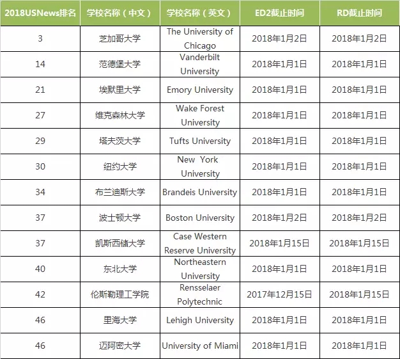
Task: Select the 凯斯西储大学 cell
Action: [120, 243]
